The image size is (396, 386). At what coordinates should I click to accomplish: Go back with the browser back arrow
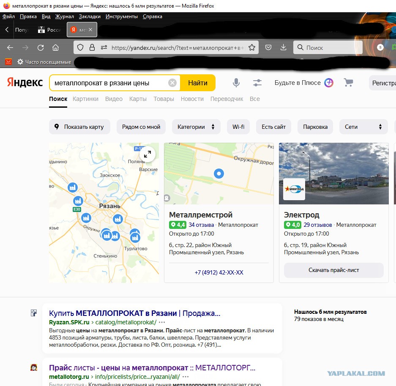(10, 47)
